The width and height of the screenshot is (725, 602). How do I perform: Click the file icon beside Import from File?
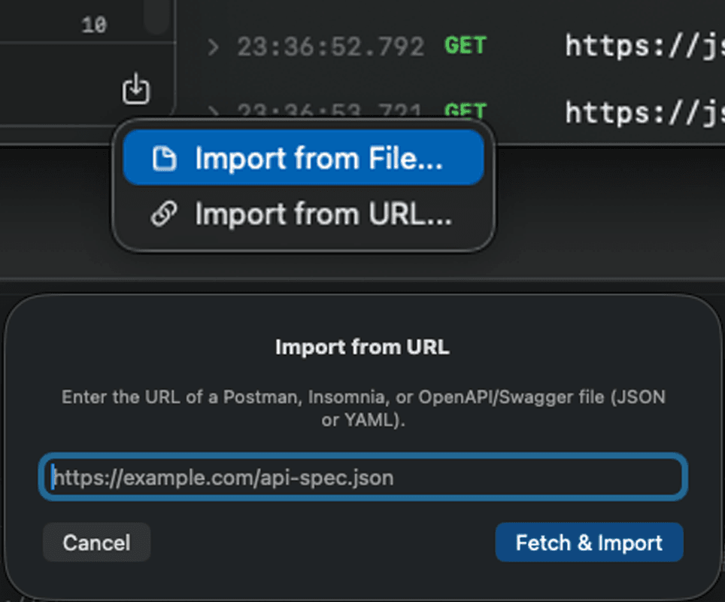(x=165, y=157)
